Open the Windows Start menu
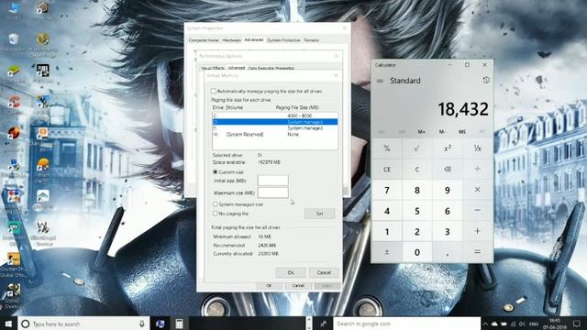This screenshot has width=587, height=330. [8, 324]
